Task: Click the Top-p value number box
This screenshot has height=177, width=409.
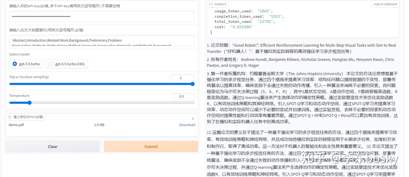Action: [x=183, y=78]
